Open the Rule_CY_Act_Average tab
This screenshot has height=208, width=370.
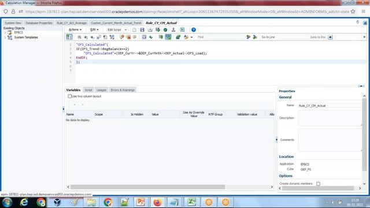tap(72, 23)
